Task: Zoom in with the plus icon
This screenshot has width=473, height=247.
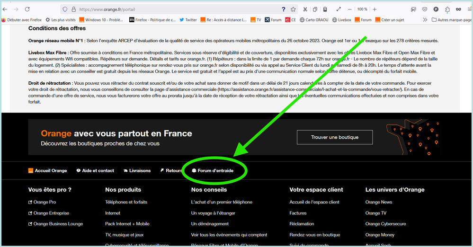Action: [x=375, y=9]
